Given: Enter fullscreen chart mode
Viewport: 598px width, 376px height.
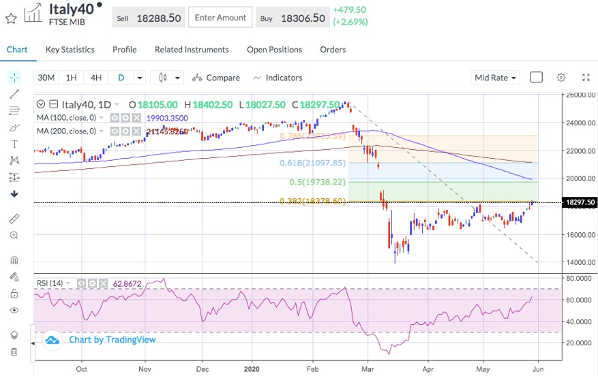Looking at the screenshot, I should pyautogui.click(x=586, y=78).
